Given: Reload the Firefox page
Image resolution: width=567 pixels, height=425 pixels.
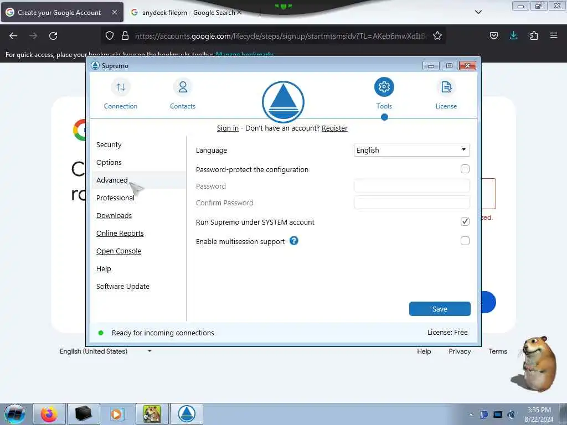Looking at the screenshot, I should 53,36.
